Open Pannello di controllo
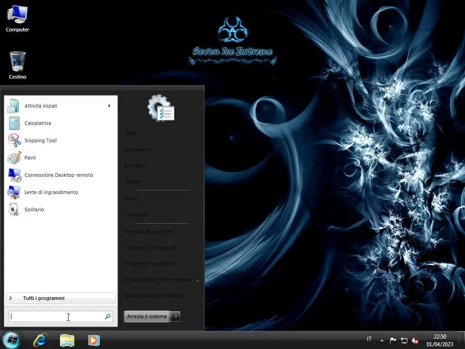 click(148, 232)
